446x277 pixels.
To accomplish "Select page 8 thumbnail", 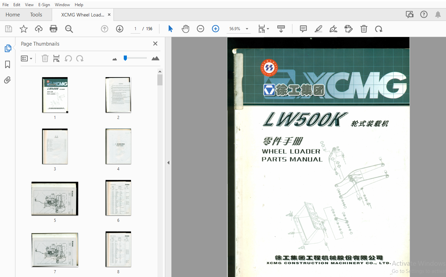I will 118,249.
